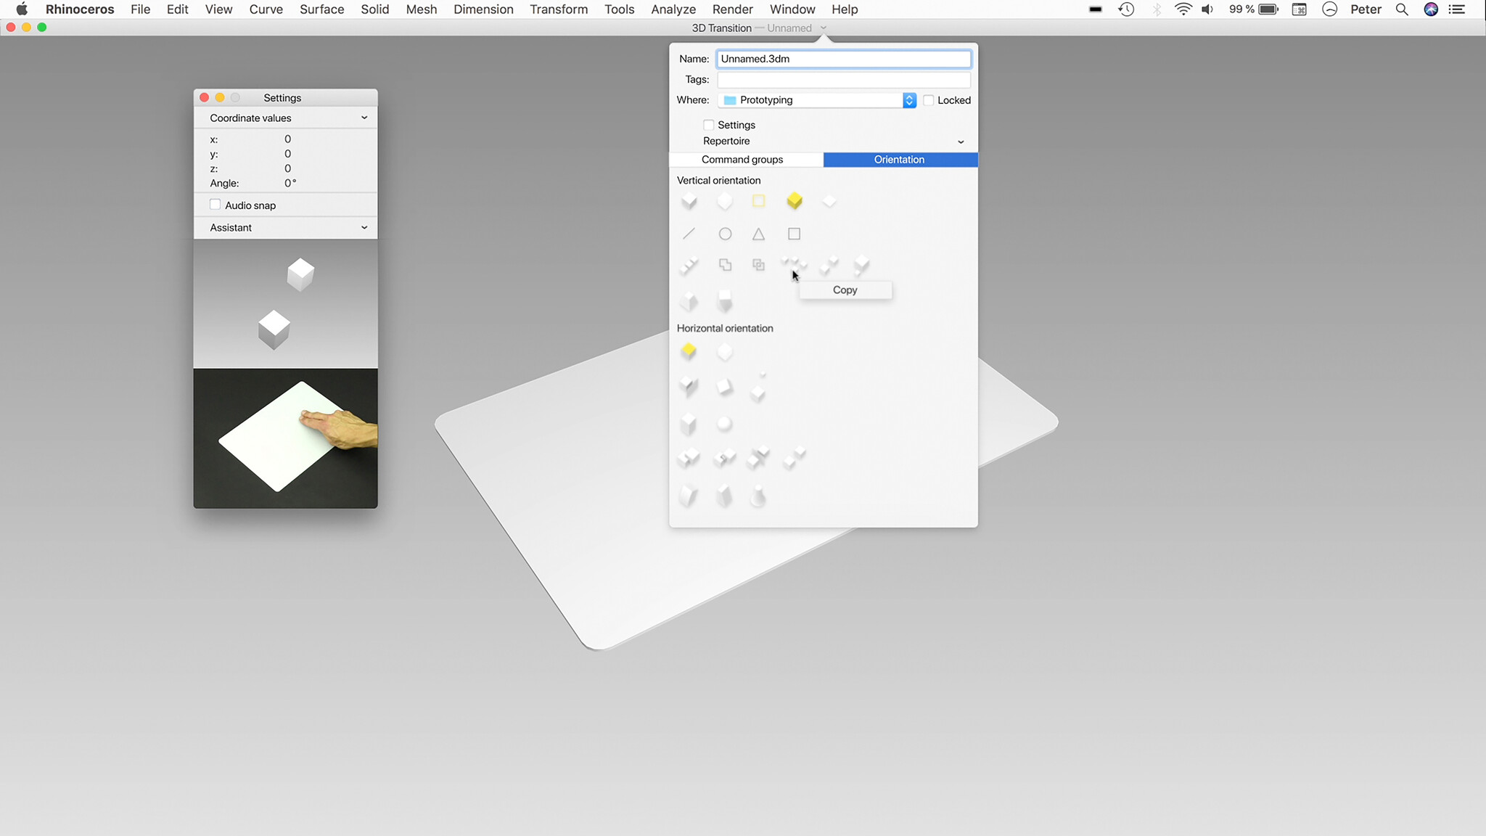Viewport: 1486px width, 836px height.
Task: Select the Orientation tab
Action: click(x=899, y=159)
